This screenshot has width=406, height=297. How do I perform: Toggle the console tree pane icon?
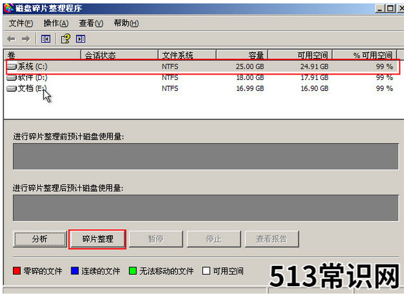pos(45,39)
